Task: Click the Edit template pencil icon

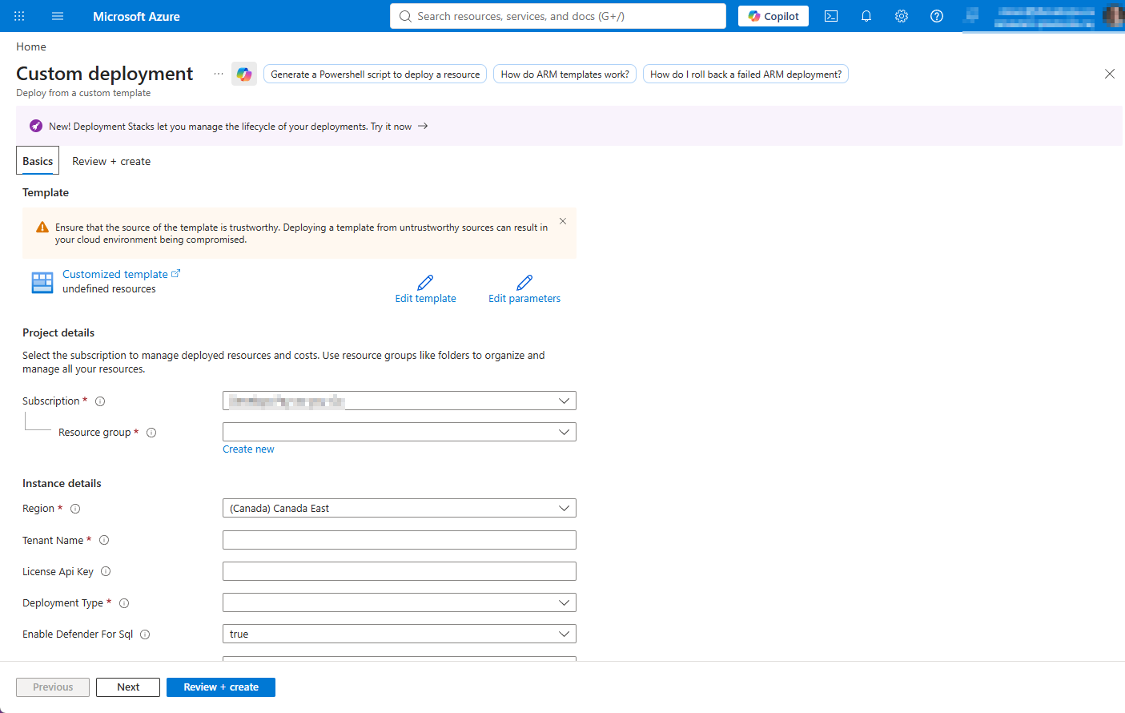Action: coord(425,282)
